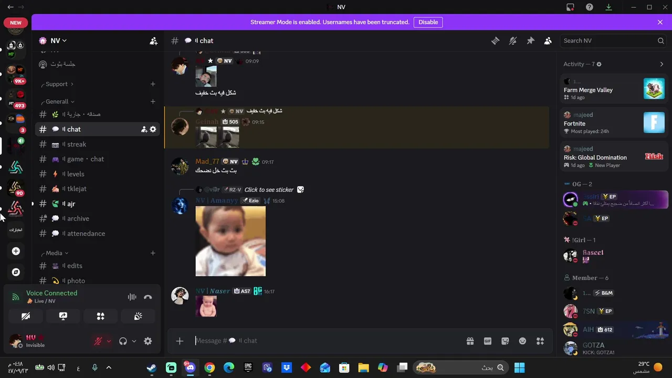672x378 pixels.
Task: Share your screen button in voice panel
Action: point(63,316)
